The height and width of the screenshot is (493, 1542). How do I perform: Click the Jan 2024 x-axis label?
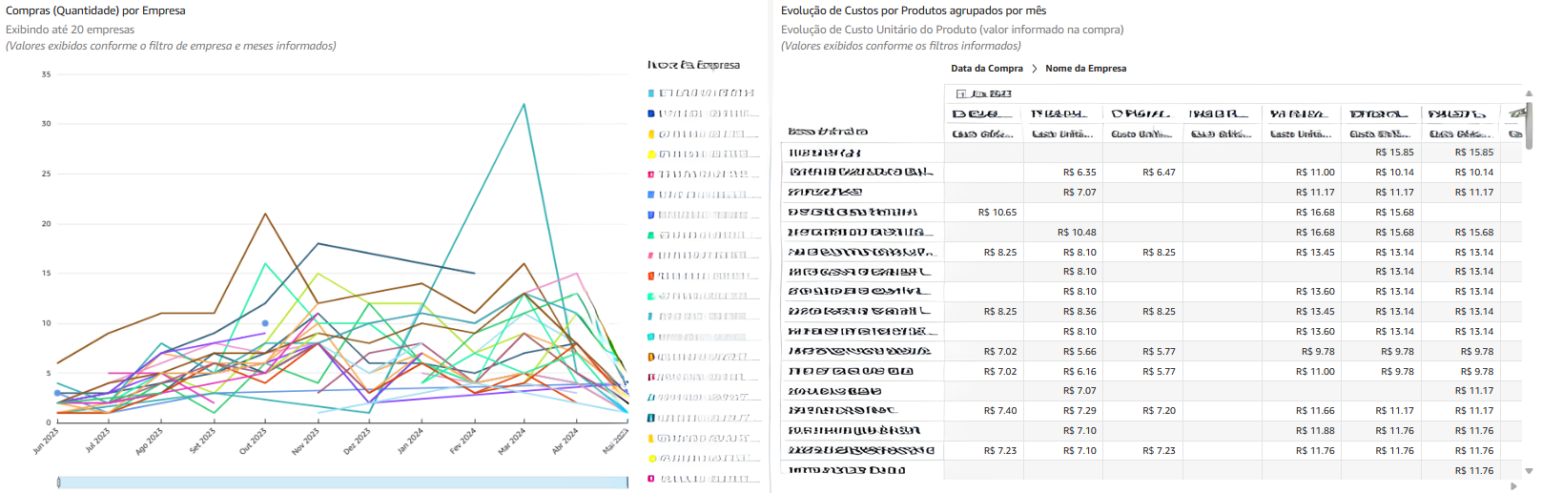point(411,440)
